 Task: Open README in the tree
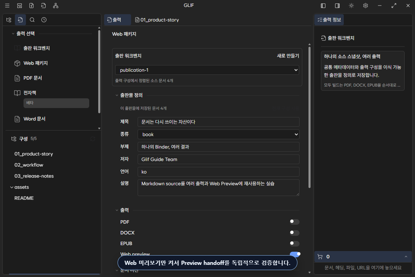click(x=24, y=198)
